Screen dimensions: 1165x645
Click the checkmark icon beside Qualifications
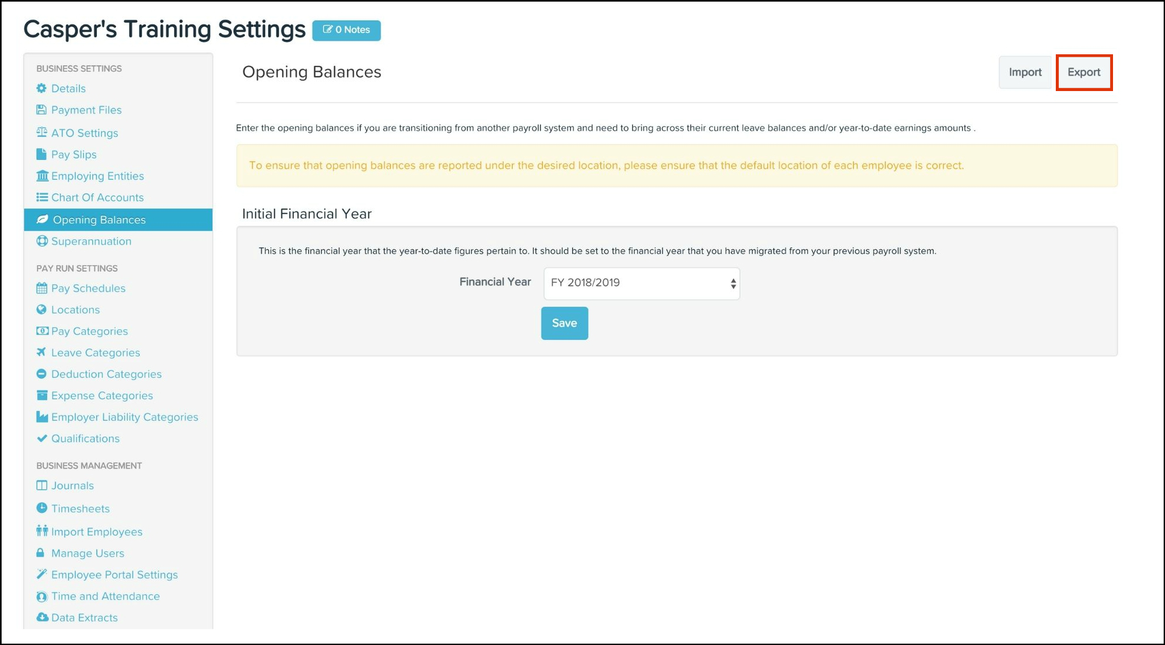[41, 438]
